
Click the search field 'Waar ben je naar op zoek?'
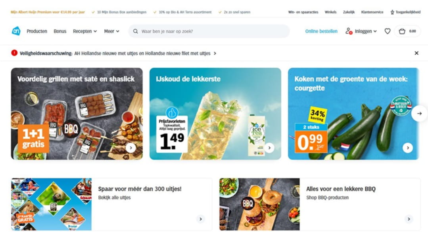(209, 31)
